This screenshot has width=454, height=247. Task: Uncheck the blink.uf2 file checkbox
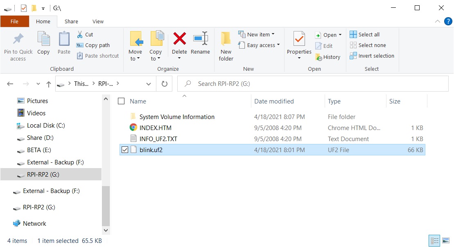tap(125, 150)
